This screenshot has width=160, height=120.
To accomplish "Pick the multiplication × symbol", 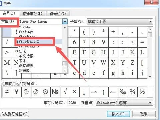I will 75,92.
